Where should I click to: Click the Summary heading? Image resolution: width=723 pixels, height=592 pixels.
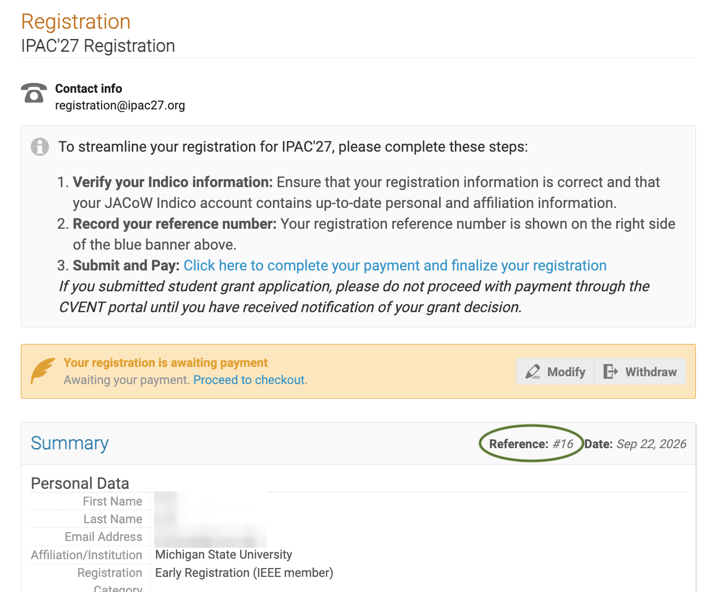click(x=70, y=443)
